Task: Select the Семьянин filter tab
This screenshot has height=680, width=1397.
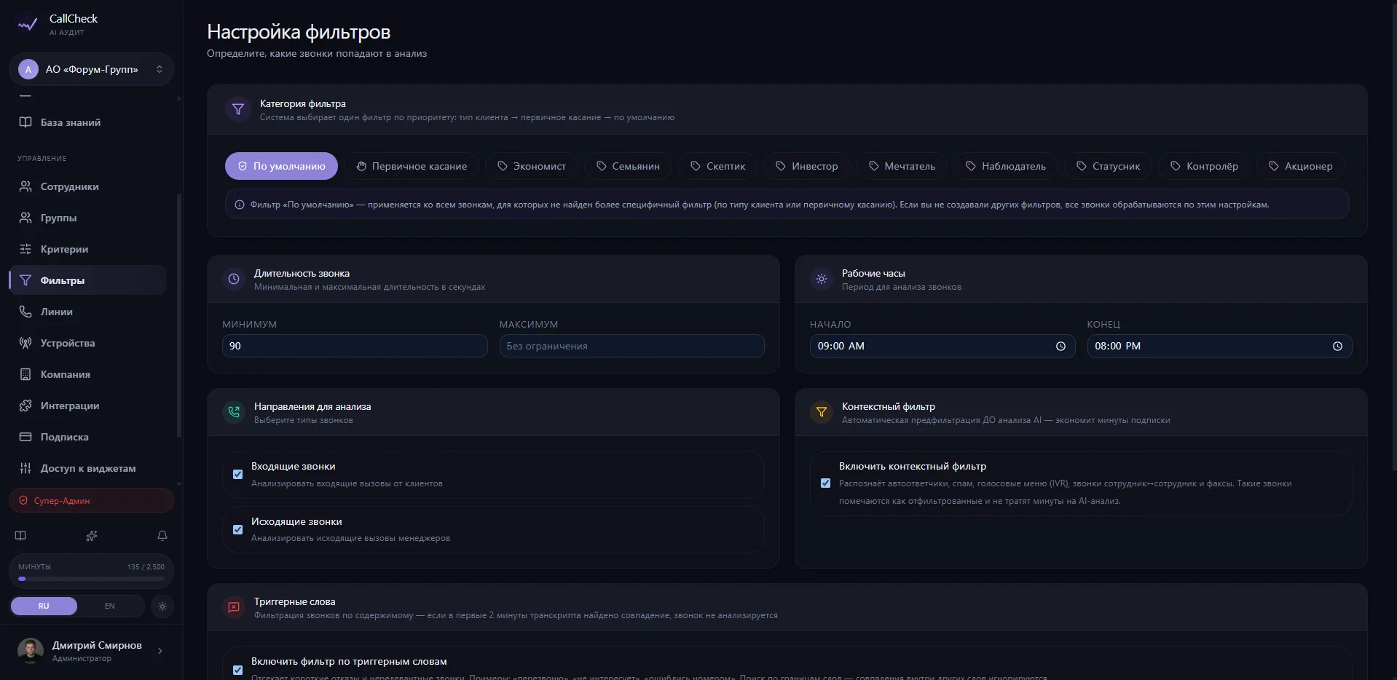Action: coord(628,166)
